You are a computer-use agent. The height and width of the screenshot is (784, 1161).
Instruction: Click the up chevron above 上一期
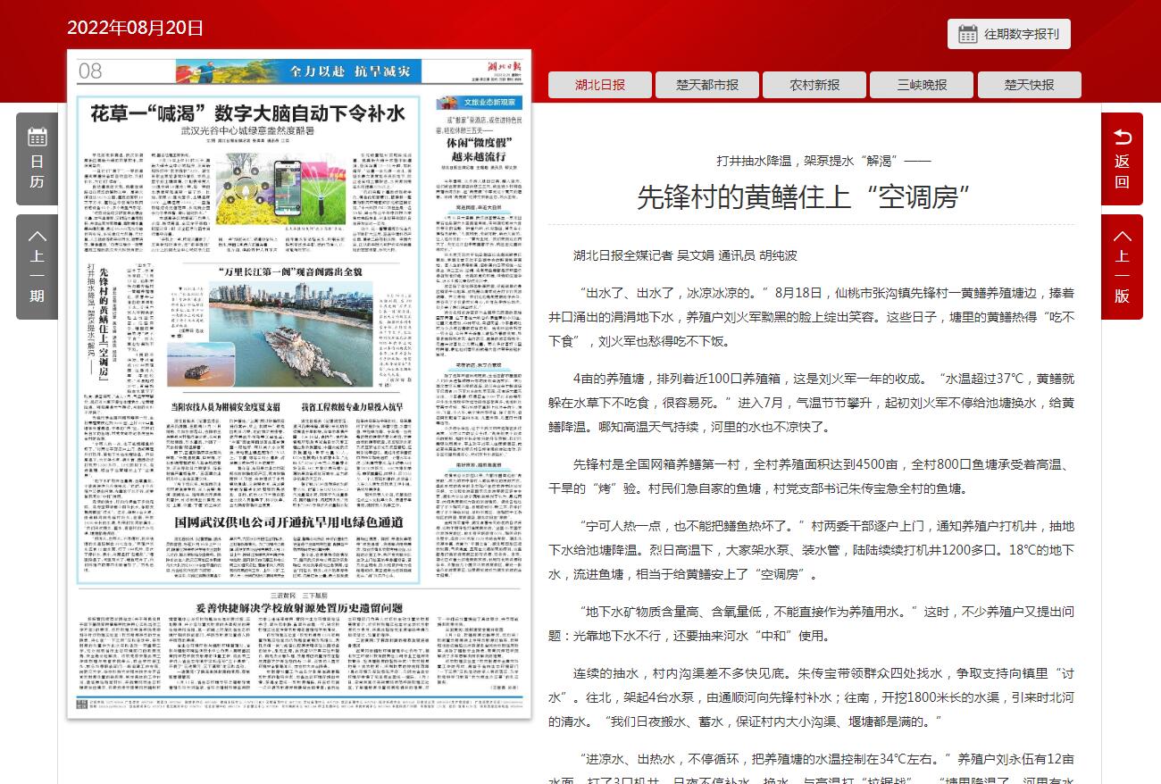coord(37,237)
